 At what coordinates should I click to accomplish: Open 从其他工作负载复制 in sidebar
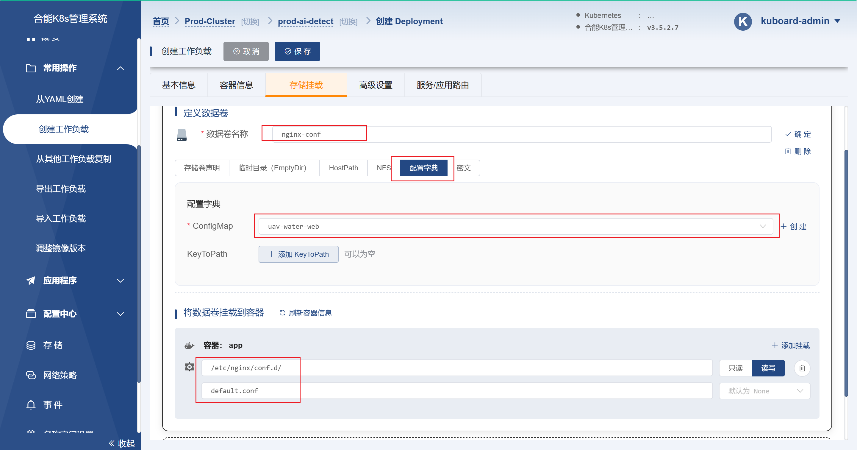73,159
